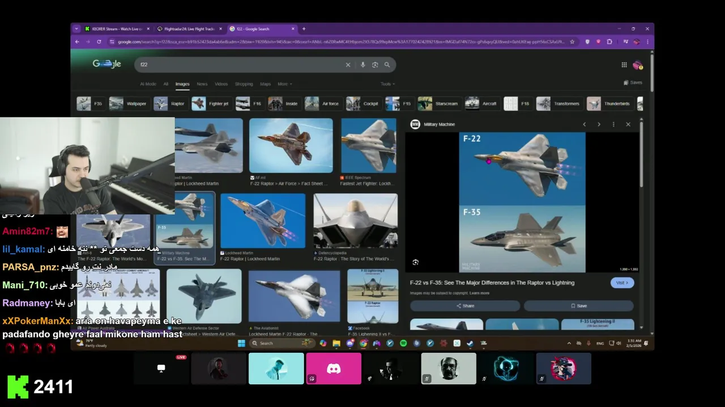Select the Transformers suggestion chip

point(558,103)
